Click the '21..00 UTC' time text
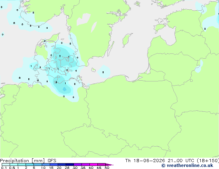 pos(181,161)
